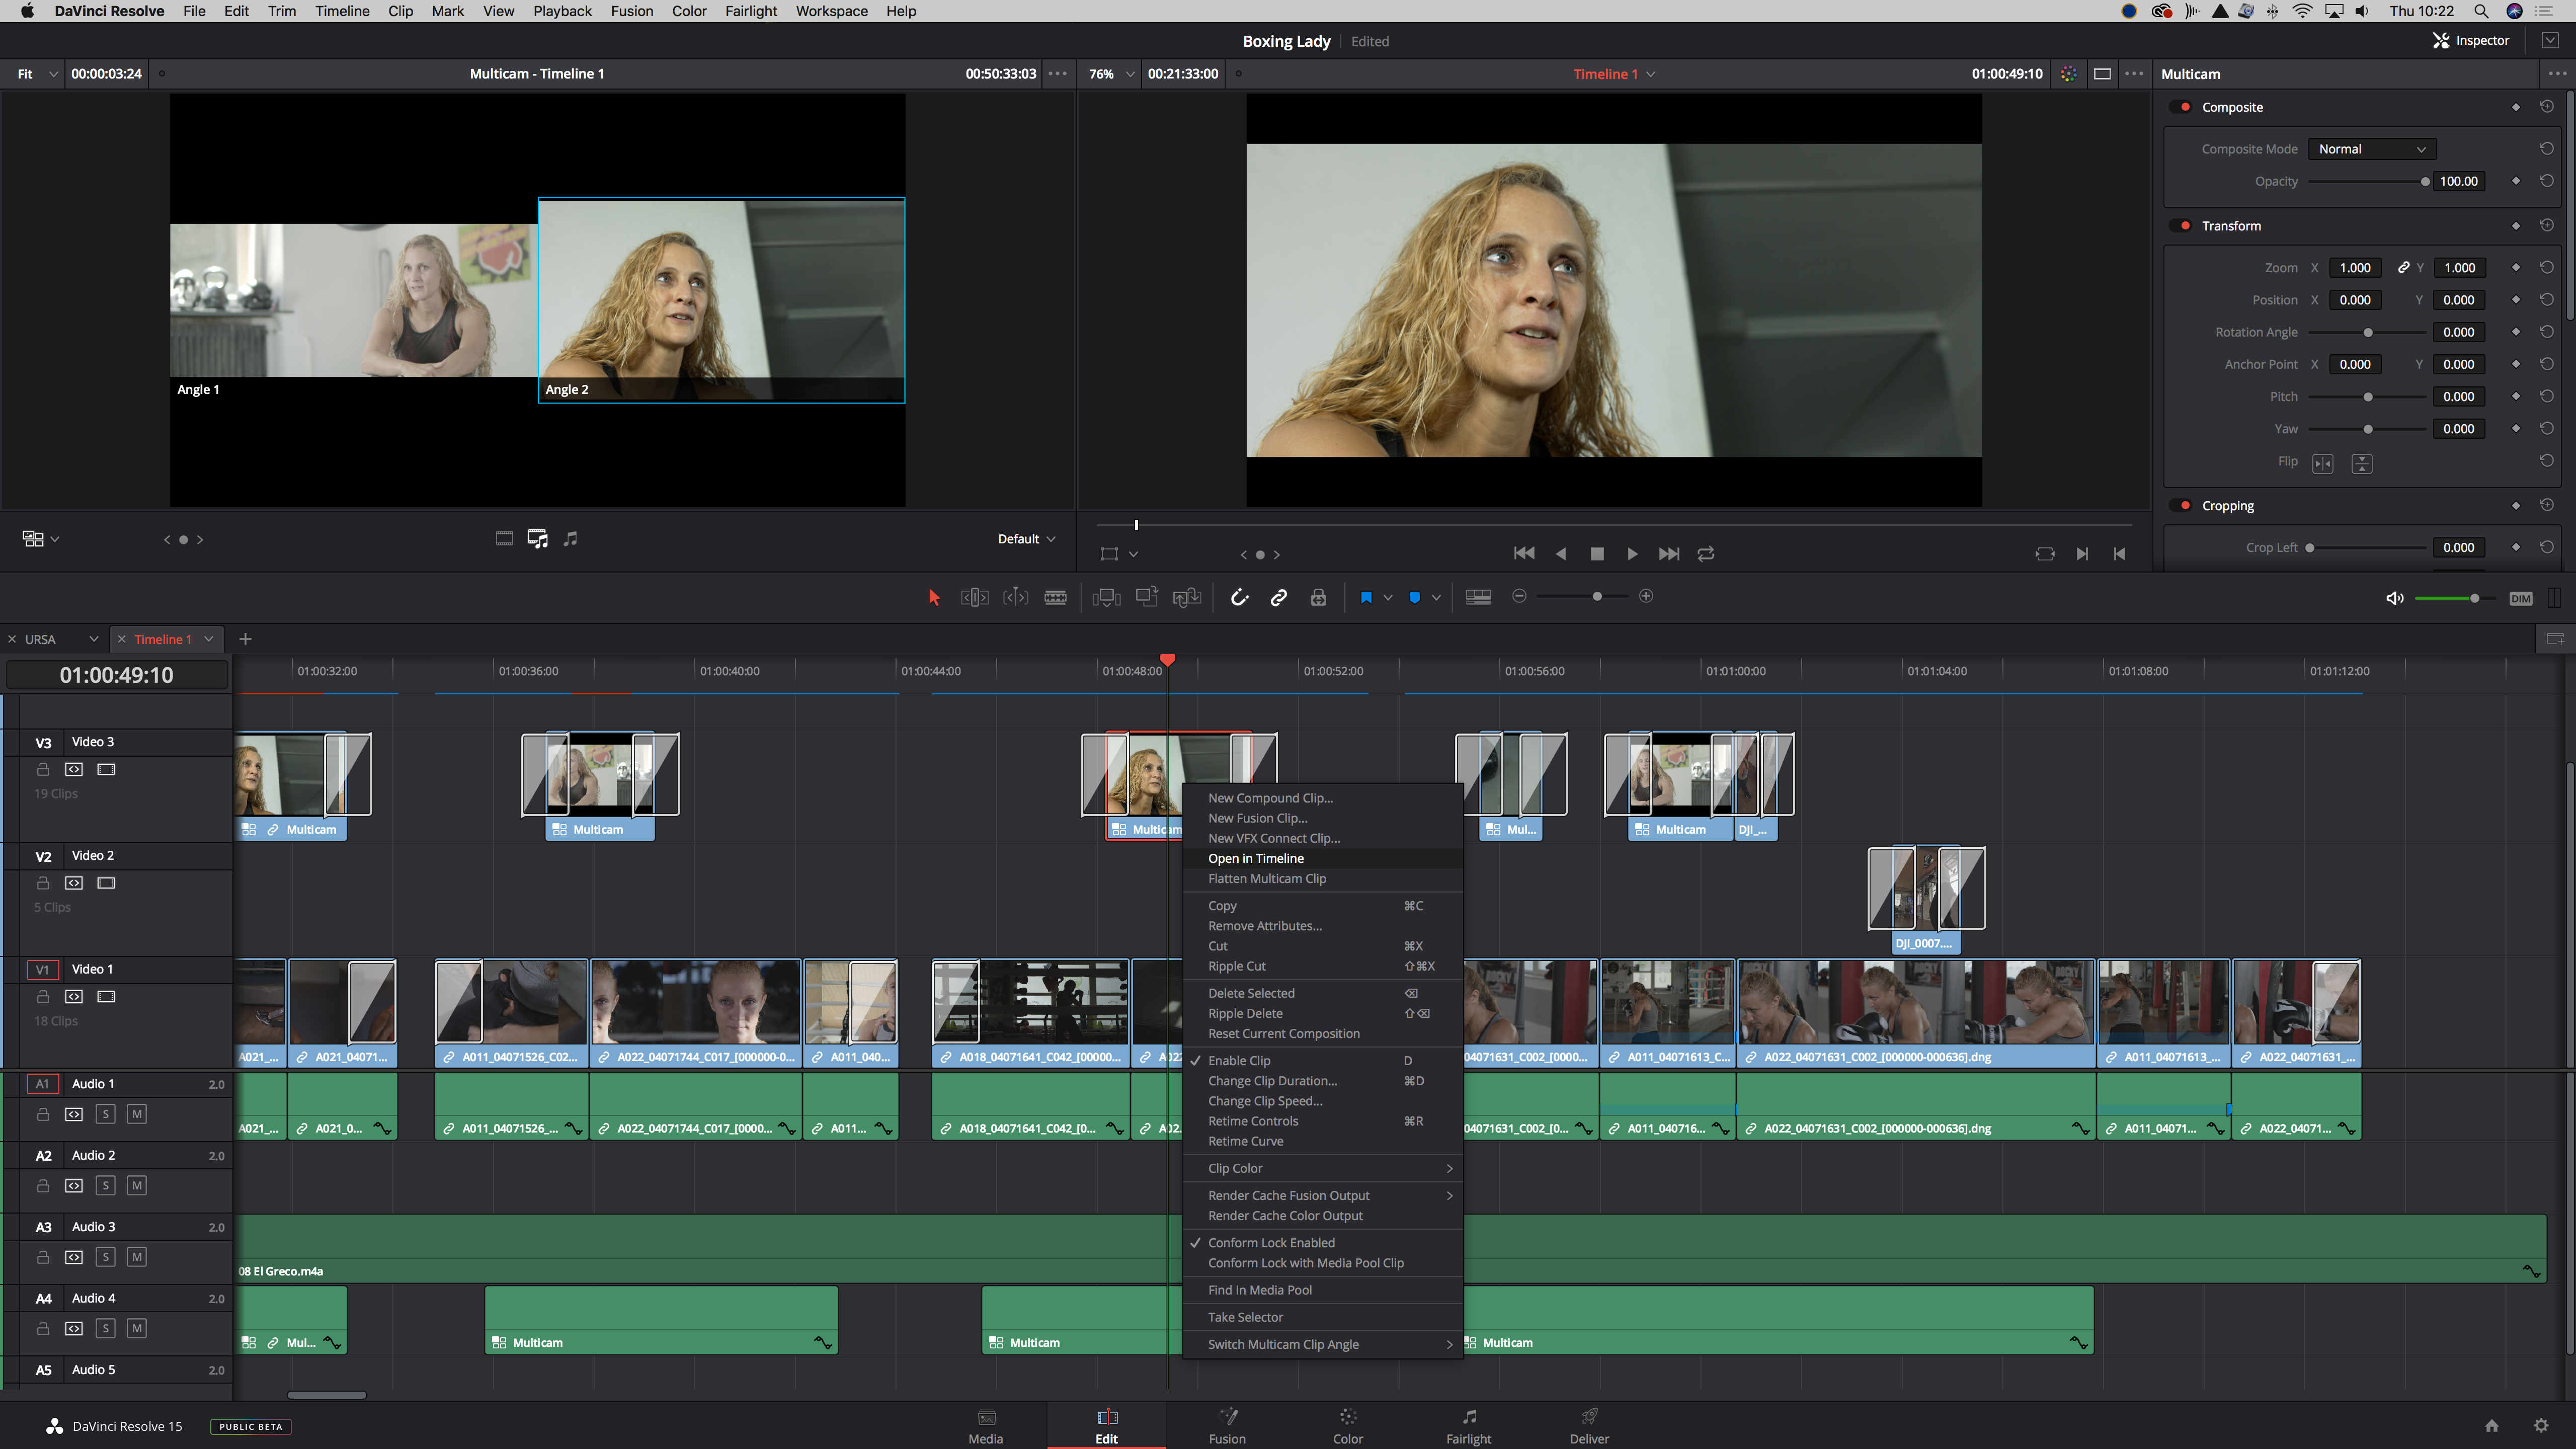Toggle timeline Snapping magnet icon
This screenshot has width=2576, height=1449.
pos(1239,597)
